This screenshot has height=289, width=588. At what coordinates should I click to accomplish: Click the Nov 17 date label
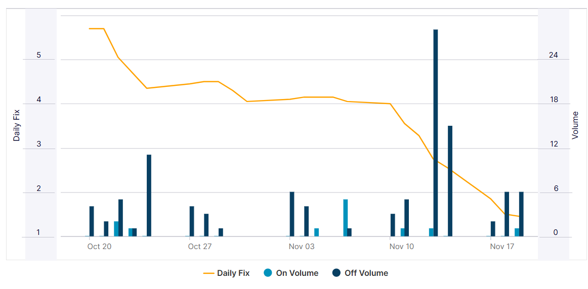(x=502, y=247)
